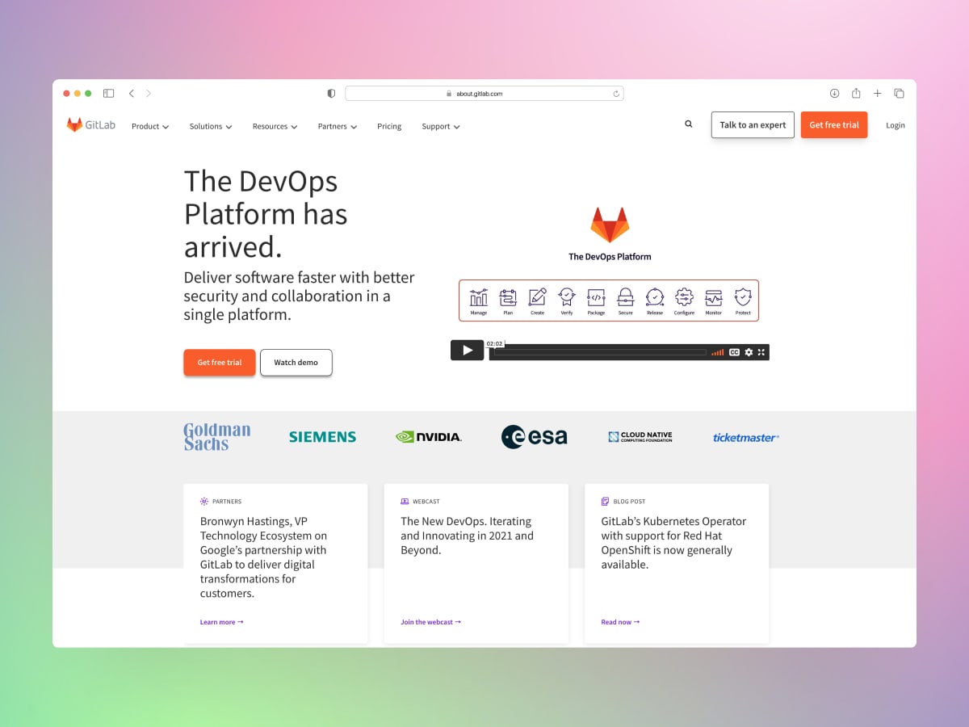Click Read now on the blog post card

pos(621,622)
